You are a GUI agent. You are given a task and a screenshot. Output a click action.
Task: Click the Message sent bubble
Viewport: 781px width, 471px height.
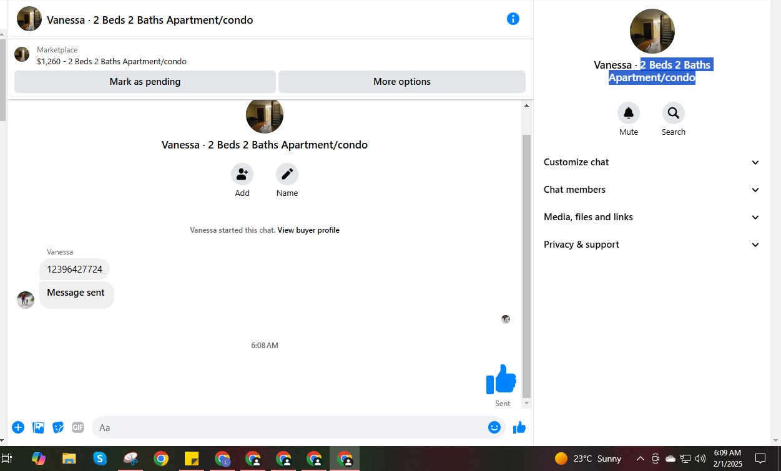point(76,295)
